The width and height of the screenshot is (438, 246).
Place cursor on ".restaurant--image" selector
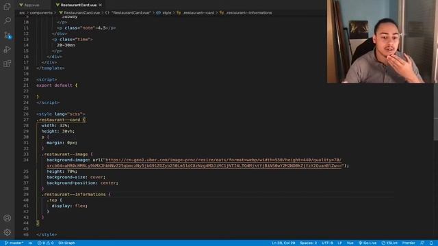[64, 154]
